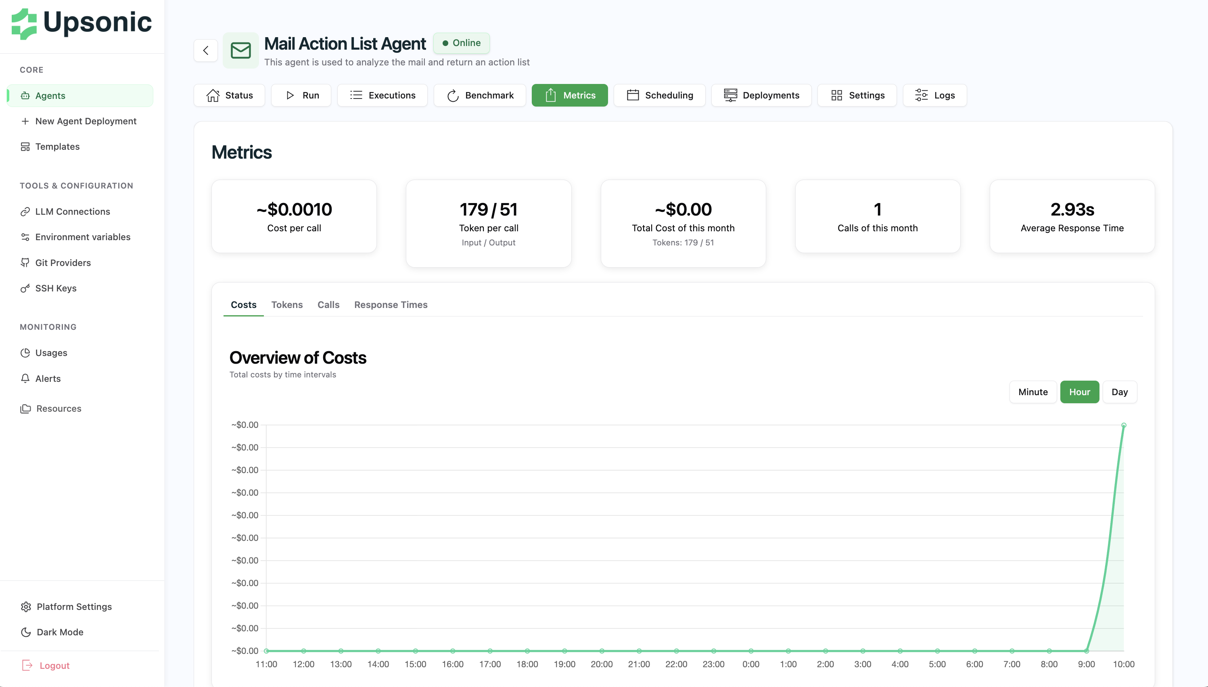Select the Agents icon in the sidebar

26,95
